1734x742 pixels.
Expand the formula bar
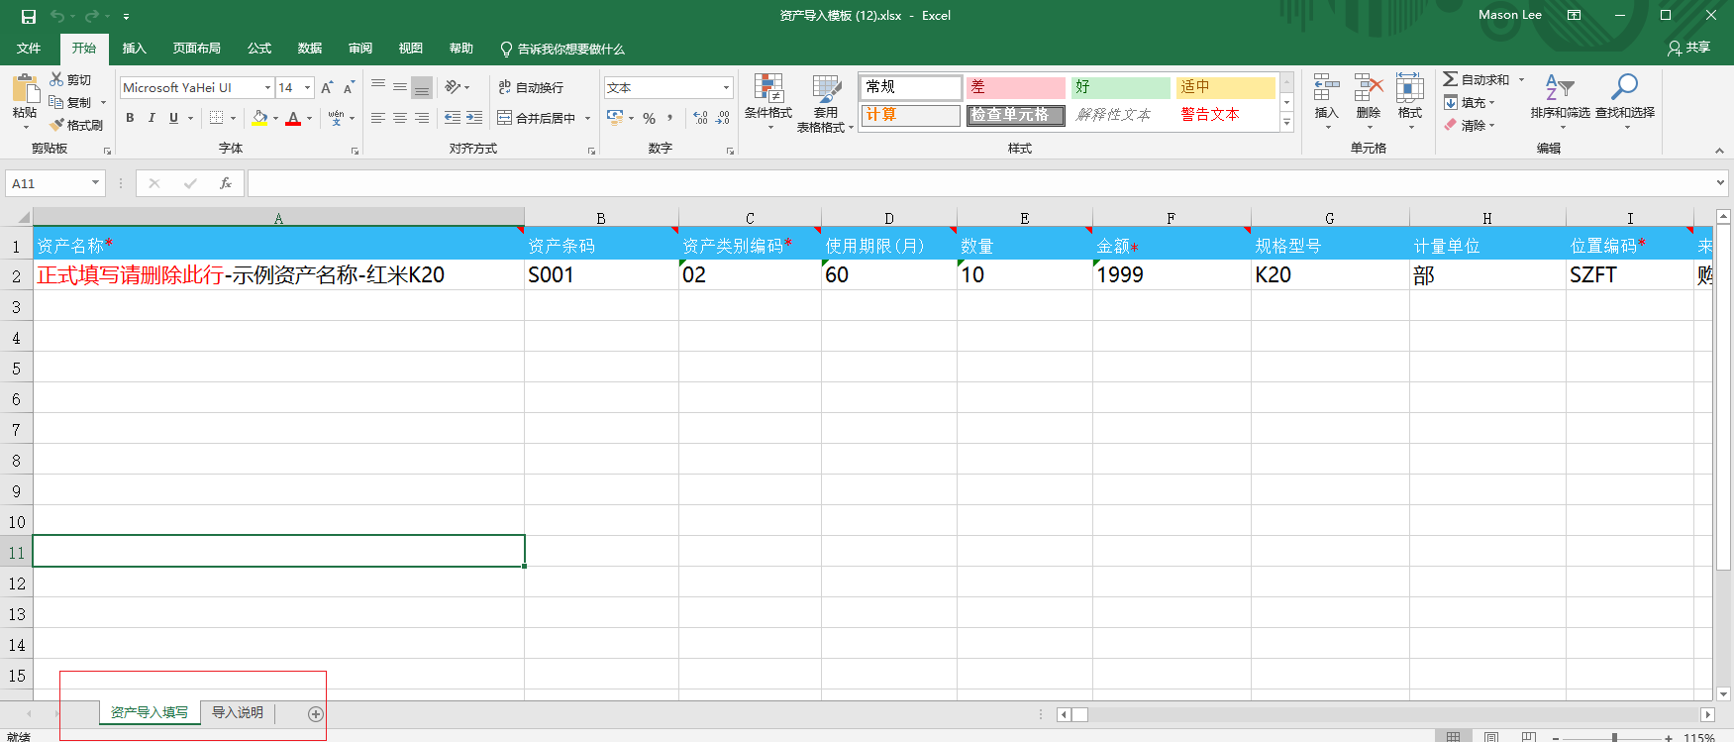click(x=1720, y=182)
